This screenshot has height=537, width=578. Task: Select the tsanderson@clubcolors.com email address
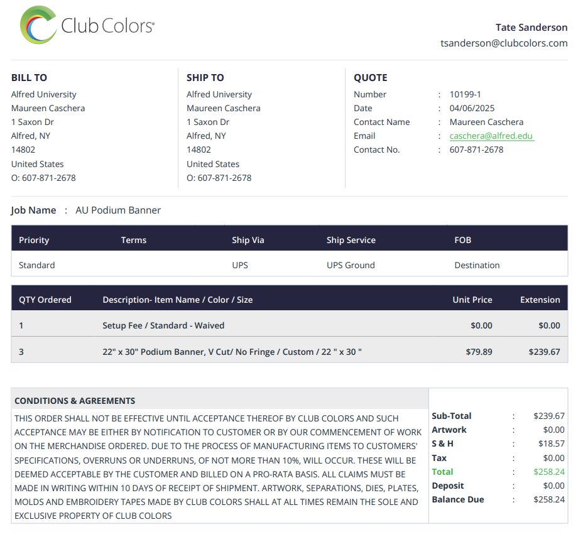tap(504, 43)
